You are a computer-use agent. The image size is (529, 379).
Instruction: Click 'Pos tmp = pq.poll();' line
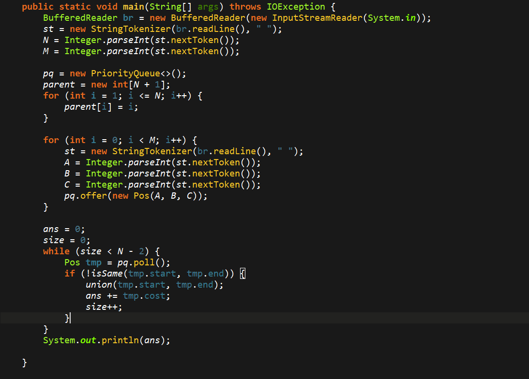(x=117, y=262)
